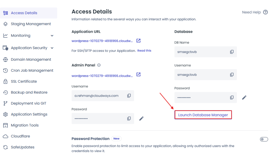Click the Read this link

coord(144,50)
